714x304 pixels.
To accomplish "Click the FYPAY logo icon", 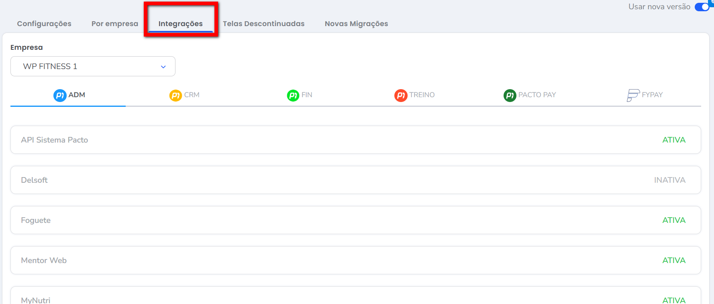I will tap(633, 95).
